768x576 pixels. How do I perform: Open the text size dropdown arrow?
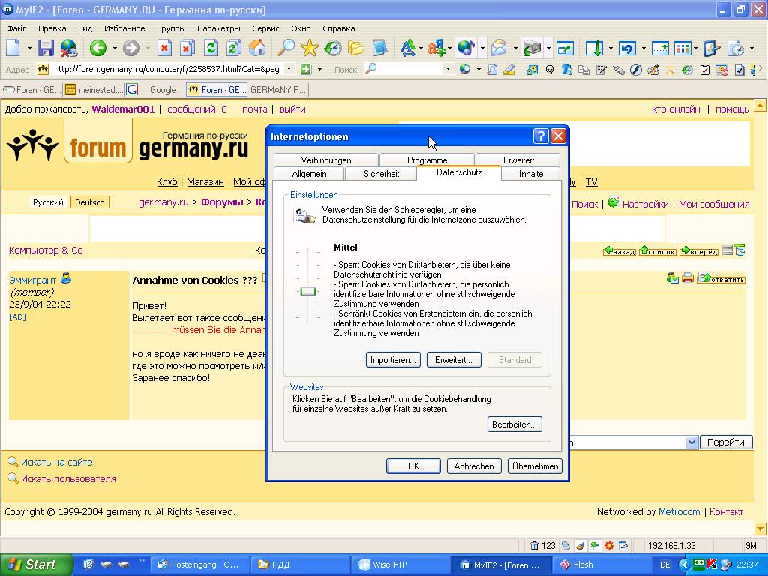[x=421, y=48]
